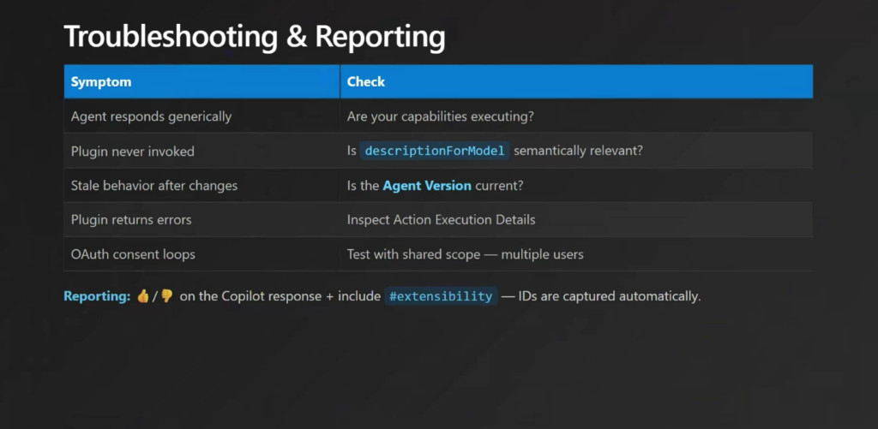Click the thumbs down emoji icon

point(166,296)
